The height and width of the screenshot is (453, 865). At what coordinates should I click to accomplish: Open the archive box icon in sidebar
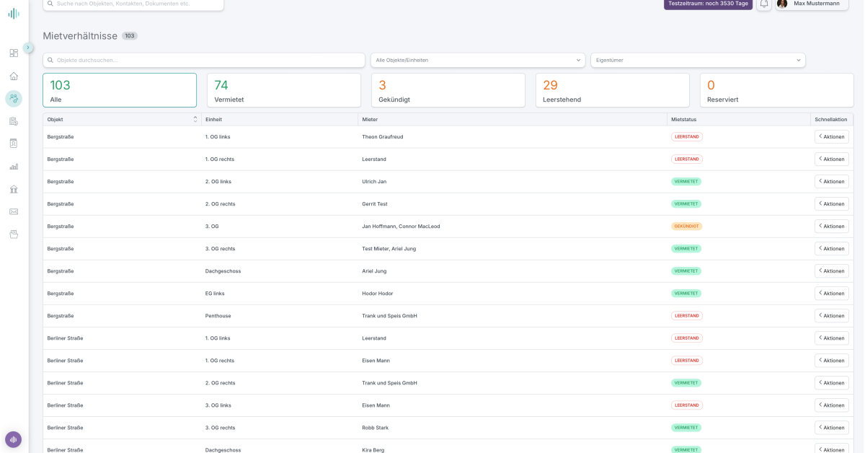[x=14, y=234]
